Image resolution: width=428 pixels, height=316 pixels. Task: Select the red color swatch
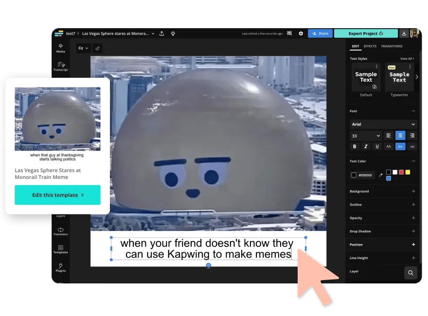pos(401,172)
